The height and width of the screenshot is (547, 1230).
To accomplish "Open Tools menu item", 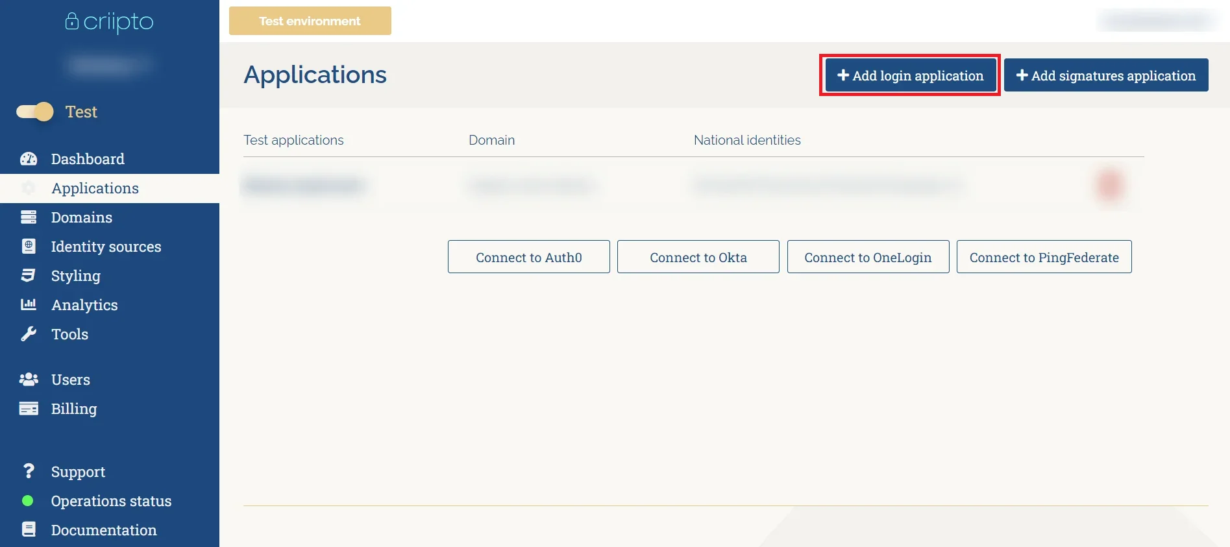I will tap(69, 334).
